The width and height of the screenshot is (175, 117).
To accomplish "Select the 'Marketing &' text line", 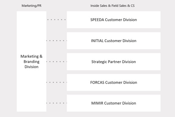I will 32,56.
